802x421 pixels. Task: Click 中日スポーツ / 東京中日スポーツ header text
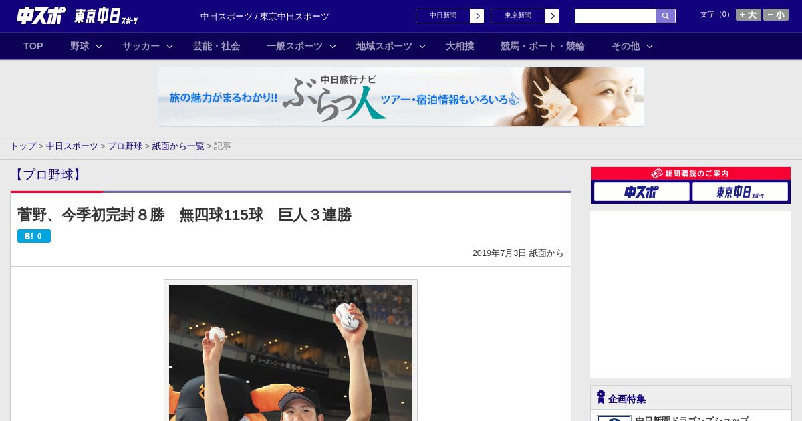coord(265,16)
